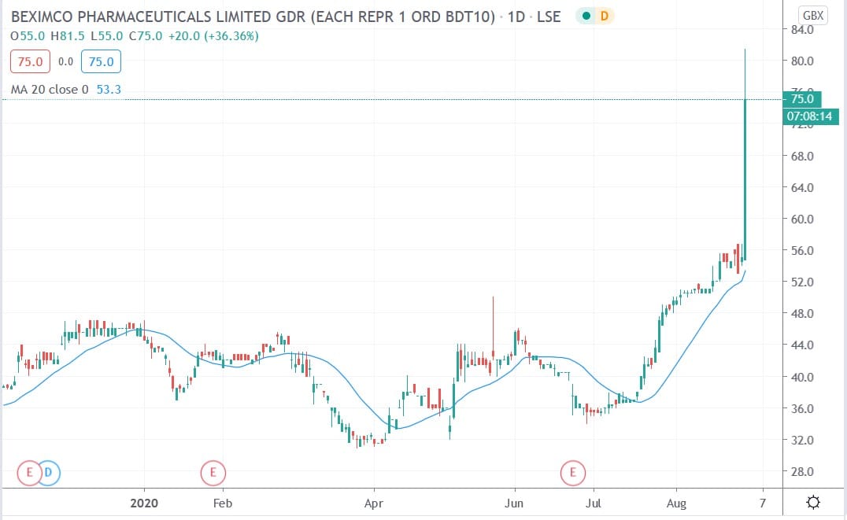The width and height of the screenshot is (847, 520).
Task: Click the 28.0 price axis label
Action: 802,471
